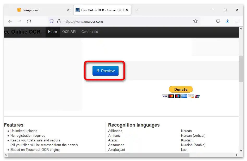Open the tracking protection shield icon

pos(52,21)
